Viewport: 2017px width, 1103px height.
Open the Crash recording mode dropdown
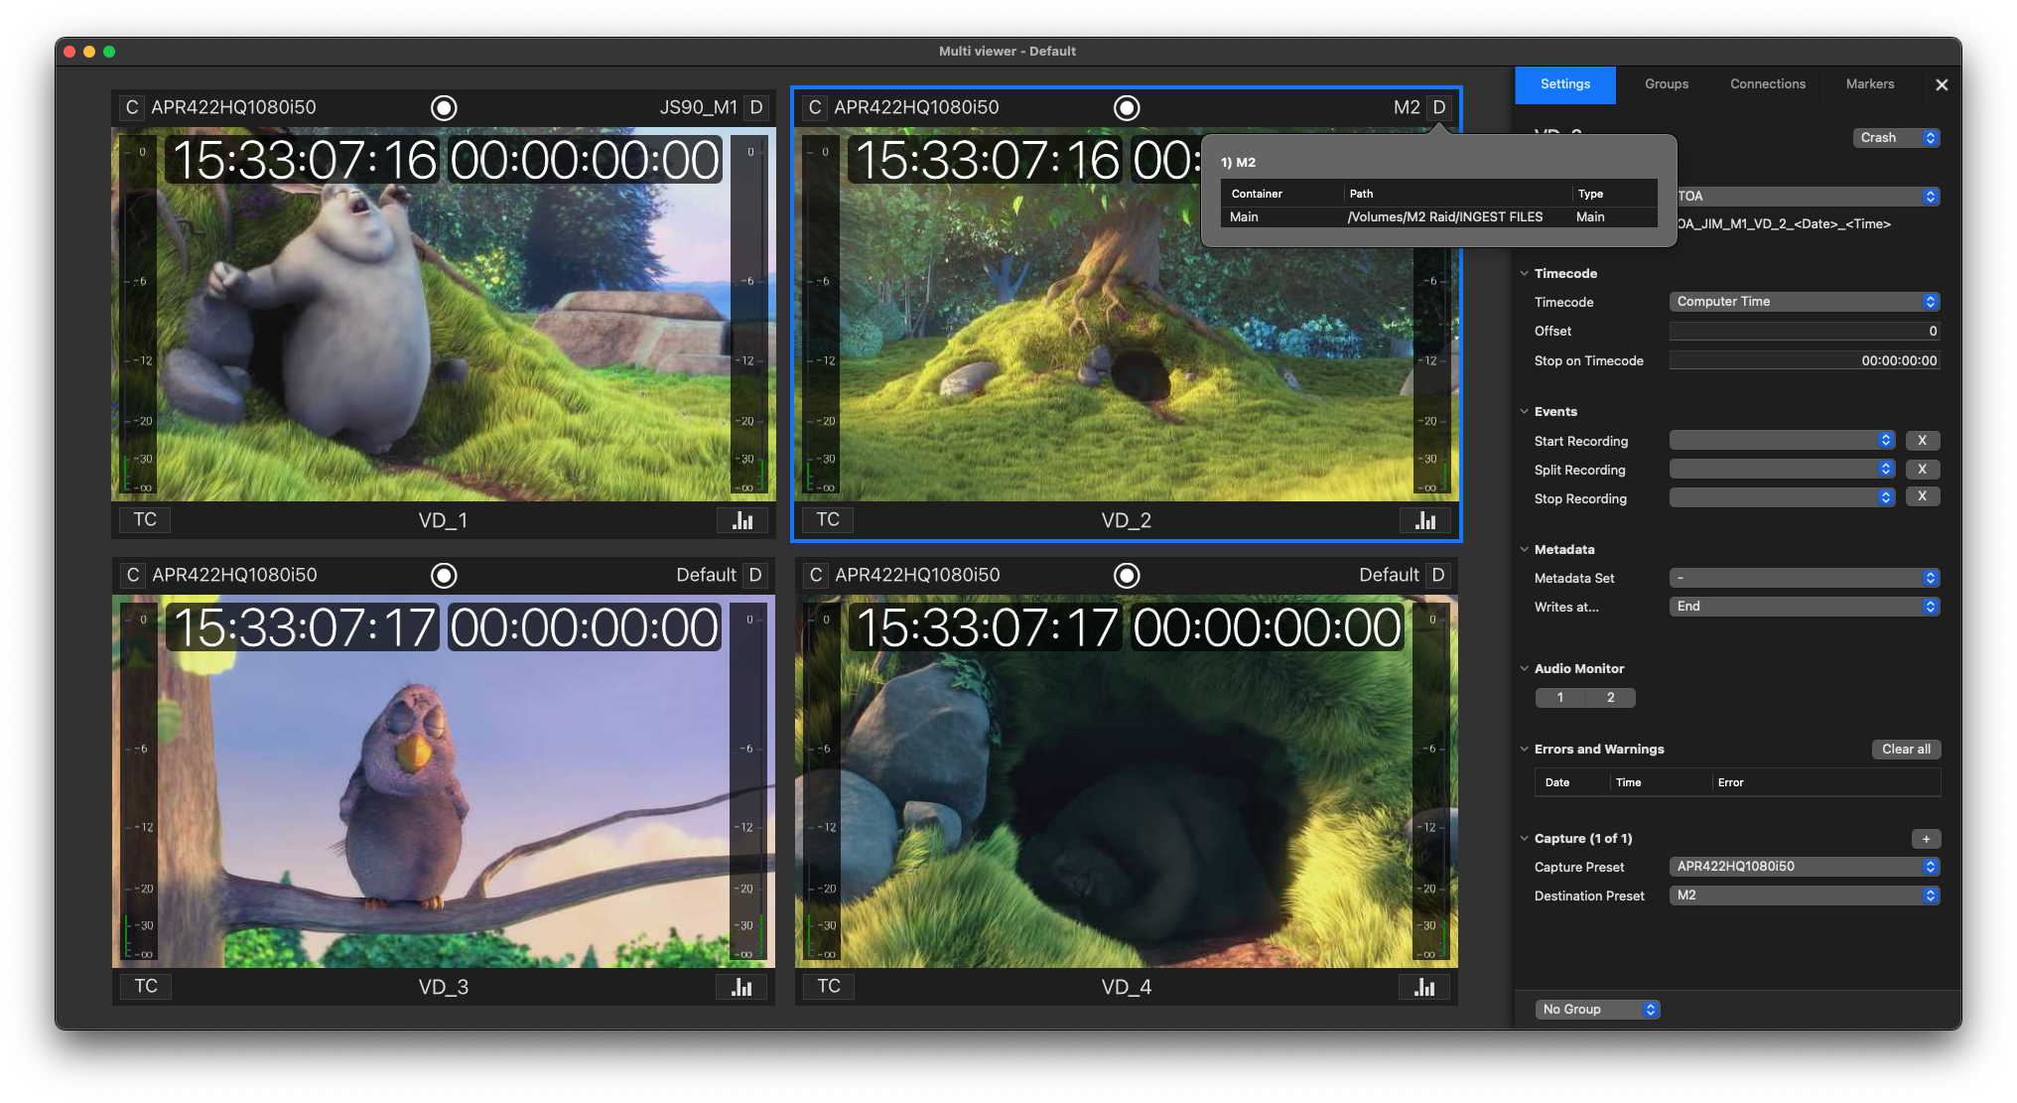pos(1896,138)
